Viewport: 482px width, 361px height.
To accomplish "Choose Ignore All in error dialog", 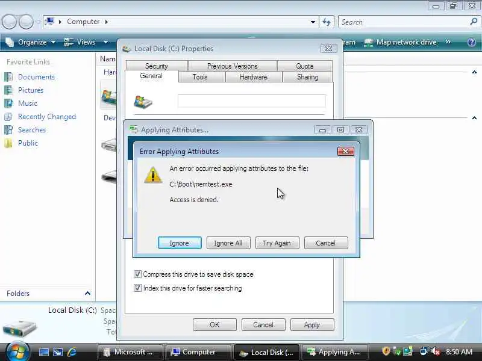I will point(228,243).
